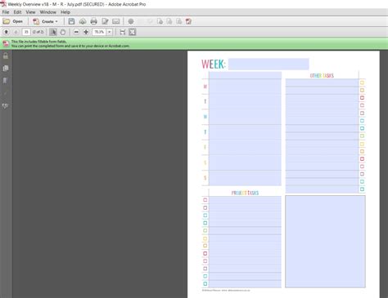The height and width of the screenshot is (298, 388).
Task: Click the third page-tool icon in toolbar
Action: [178, 21]
